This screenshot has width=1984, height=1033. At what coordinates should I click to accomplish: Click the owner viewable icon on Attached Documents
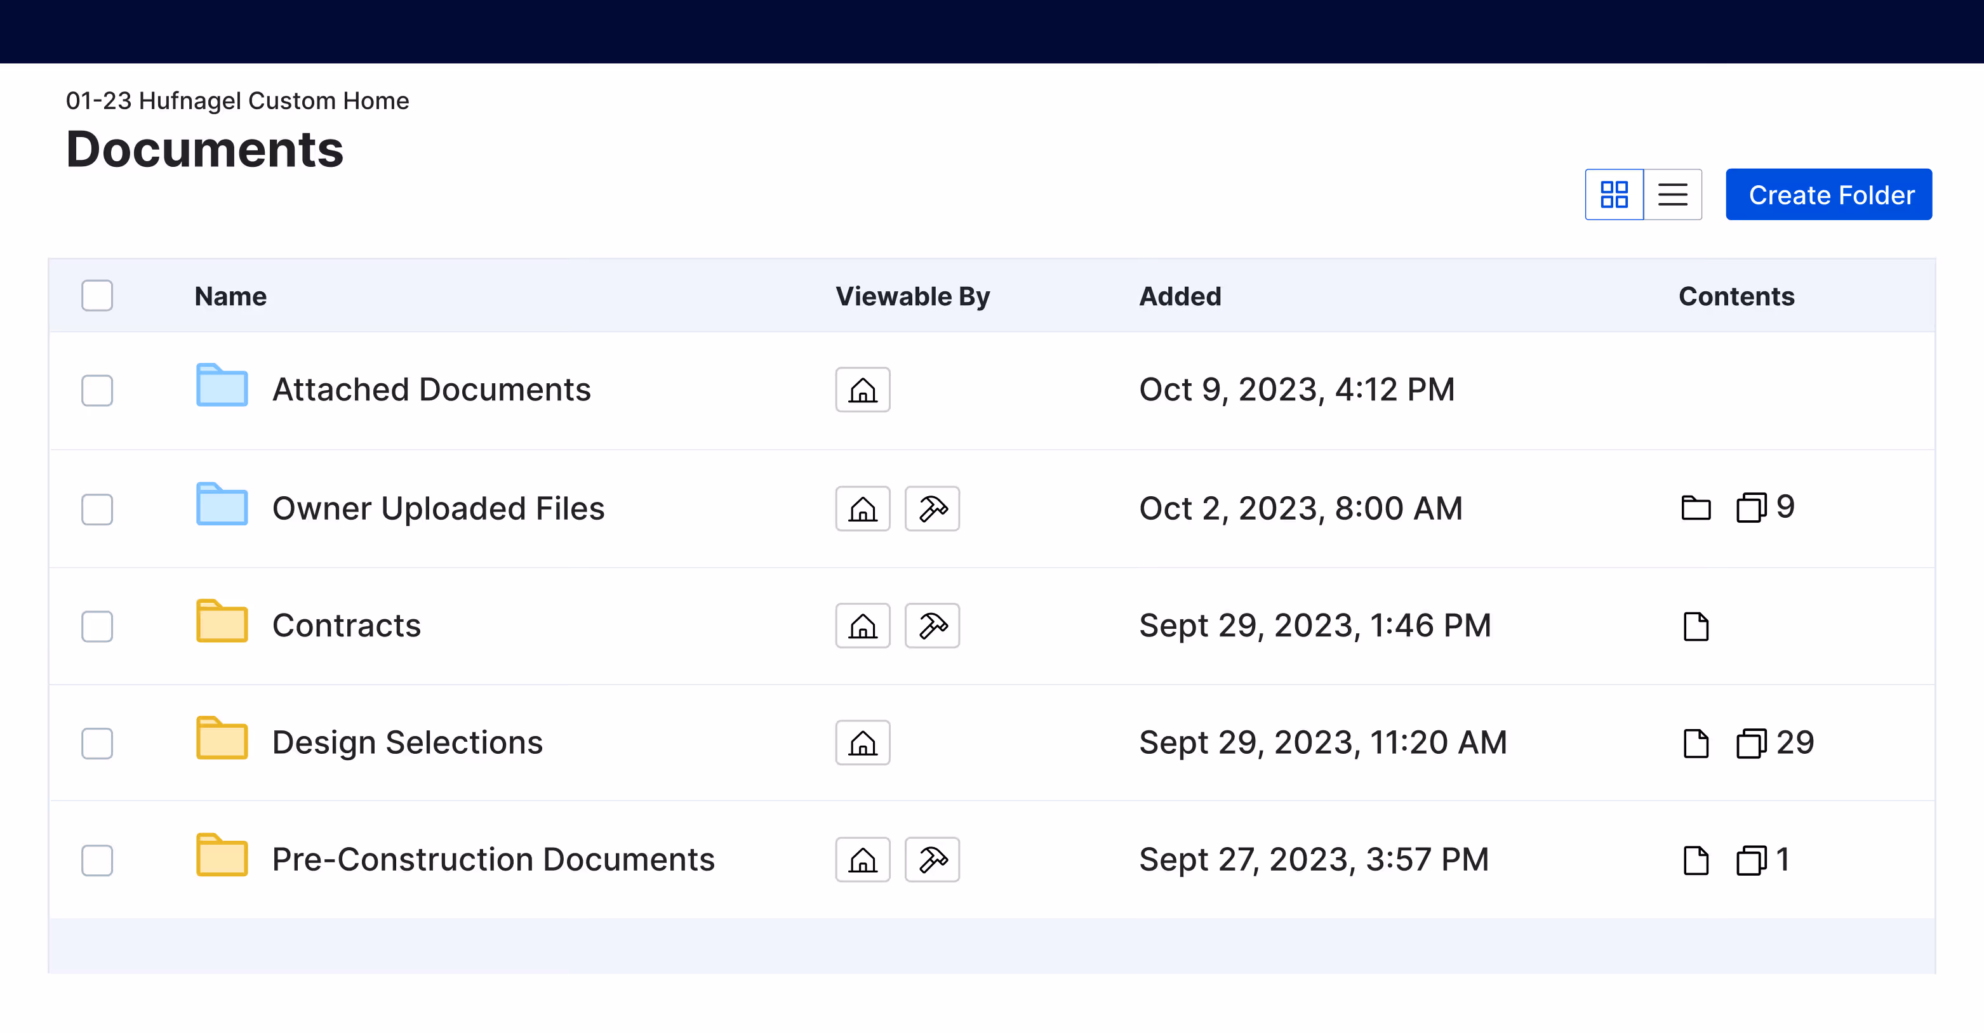tap(862, 390)
